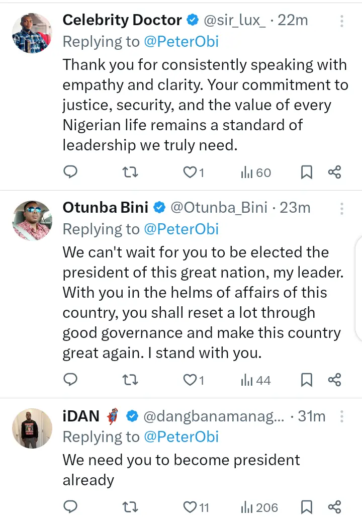
Task: Like Otunba Bini's tweet
Action: (190, 380)
